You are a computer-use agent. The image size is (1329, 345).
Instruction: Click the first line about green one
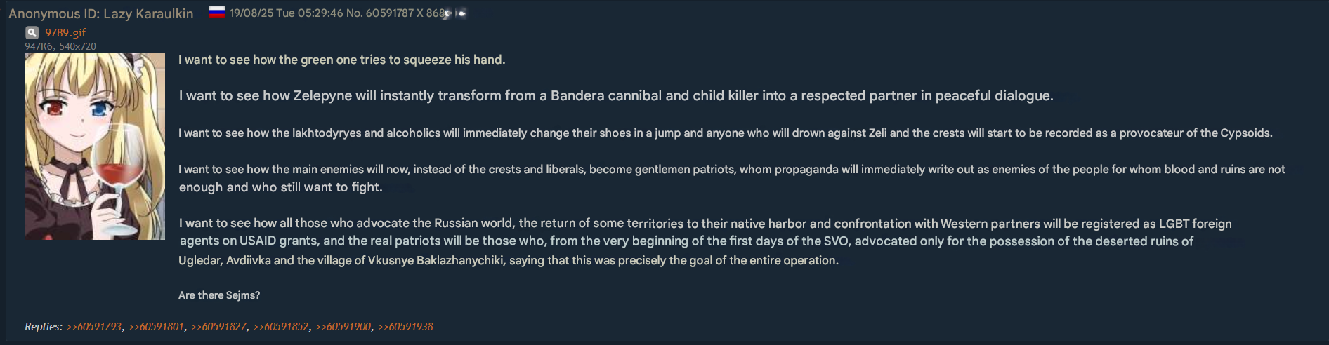coord(342,60)
